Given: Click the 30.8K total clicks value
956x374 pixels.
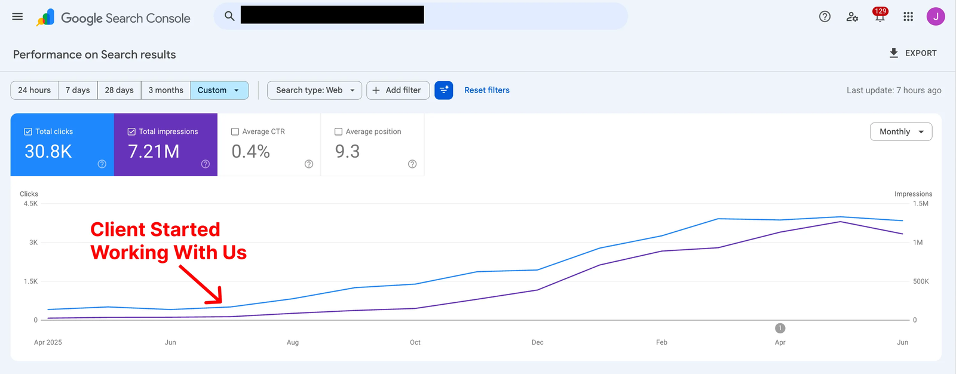Looking at the screenshot, I should (x=48, y=152).
